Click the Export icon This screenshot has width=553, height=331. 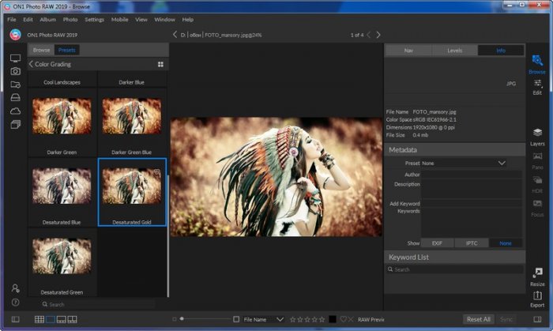pyautogui.click(x=537, y=298)
